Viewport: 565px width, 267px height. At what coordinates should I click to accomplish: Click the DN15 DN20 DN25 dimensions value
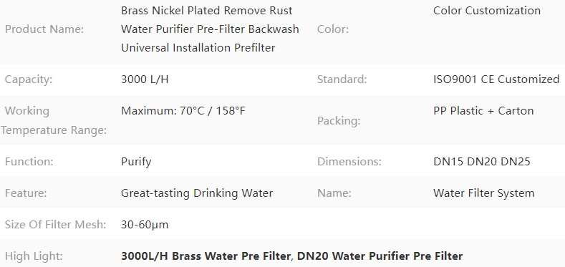[x=482, y=162]
